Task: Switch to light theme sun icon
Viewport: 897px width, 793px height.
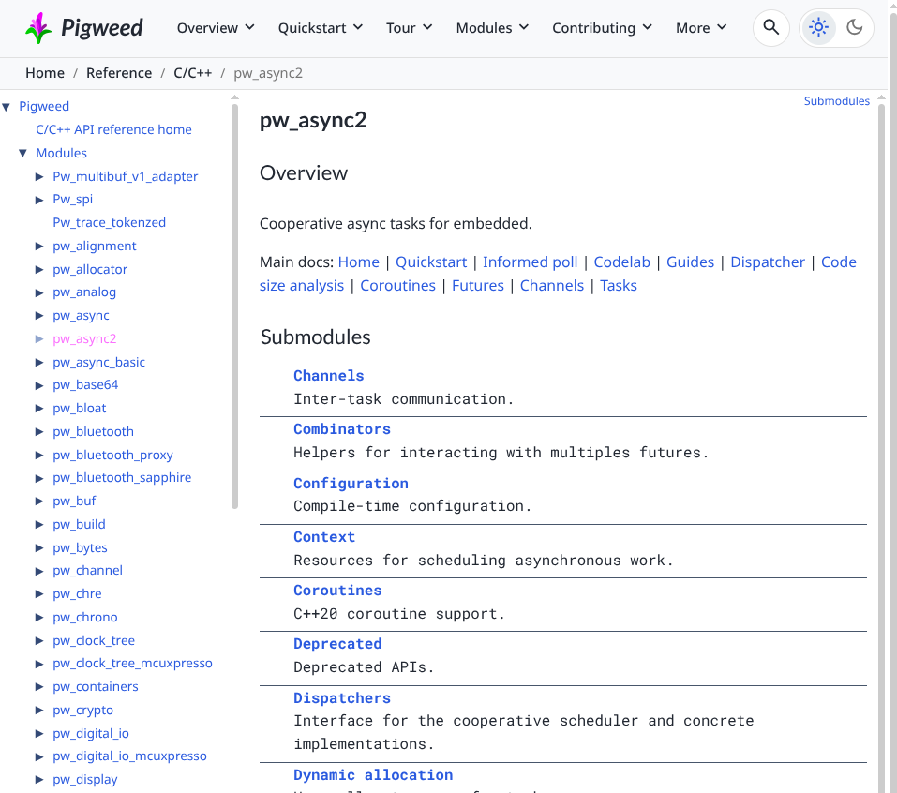Action: (818, 27)
